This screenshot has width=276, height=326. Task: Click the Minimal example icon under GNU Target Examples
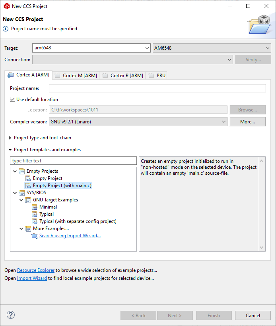(35, 207)
